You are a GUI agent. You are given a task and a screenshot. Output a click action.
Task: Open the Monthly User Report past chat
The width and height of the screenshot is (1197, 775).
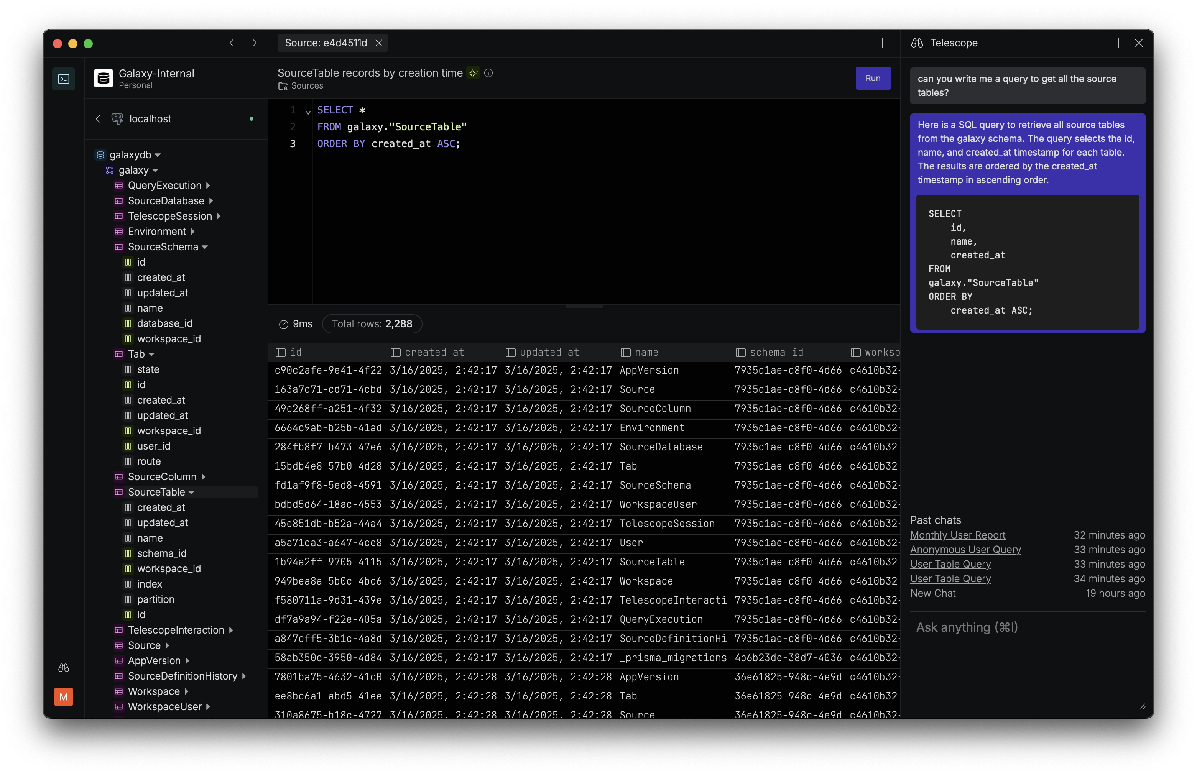[957, 535]
